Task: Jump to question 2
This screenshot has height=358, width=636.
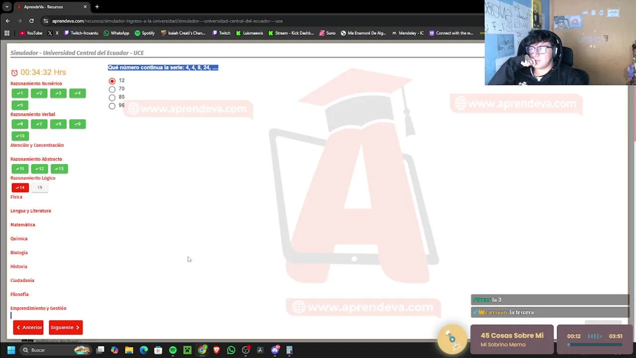Action: click(39, 93)
